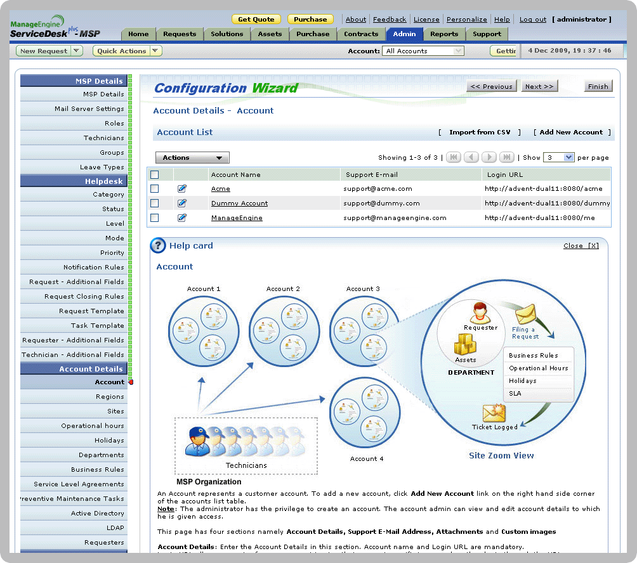This screenshot has width=637, height=563.
Task: Click the Technicians illustration in help card
Action: click(246, 441)
